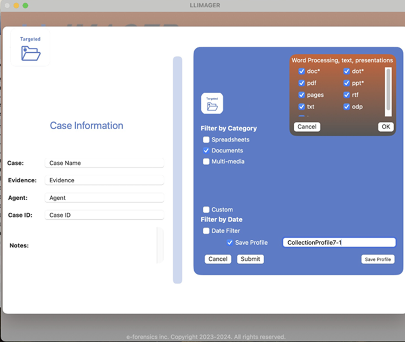Viewport: 405px width, 342px height.
Task: Enable the Multi-media category checkbox
Action: (206, 162)
